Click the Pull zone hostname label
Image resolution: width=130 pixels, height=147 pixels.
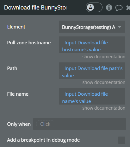[x=29, y=43]
